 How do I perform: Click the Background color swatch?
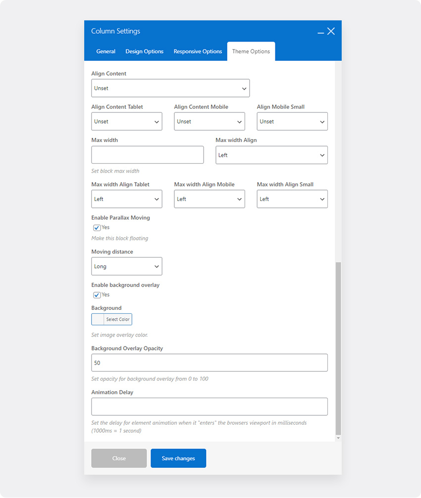(98, 319)
